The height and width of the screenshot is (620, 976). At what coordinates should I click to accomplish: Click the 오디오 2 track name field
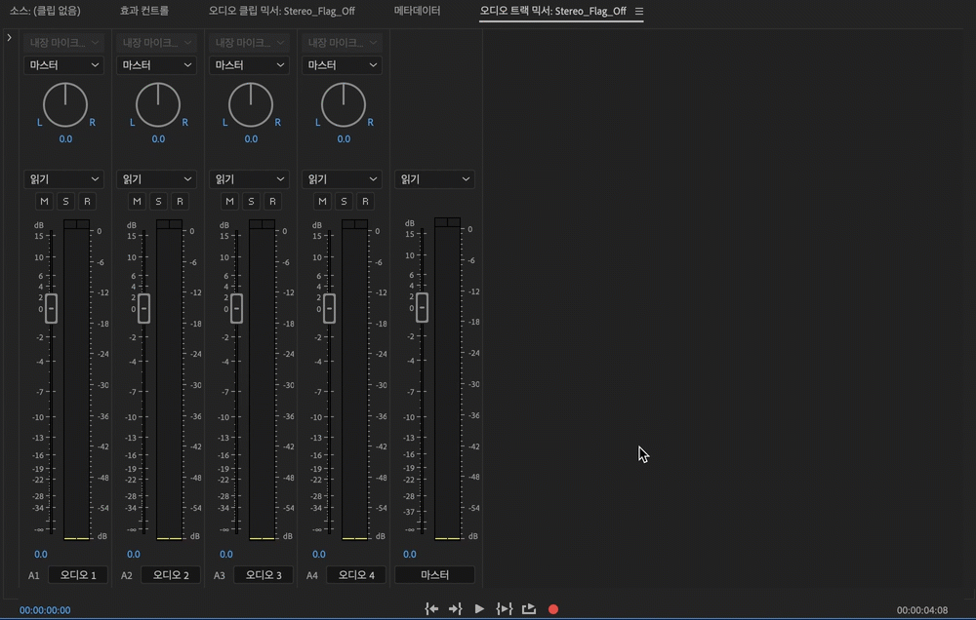point(171,575)
